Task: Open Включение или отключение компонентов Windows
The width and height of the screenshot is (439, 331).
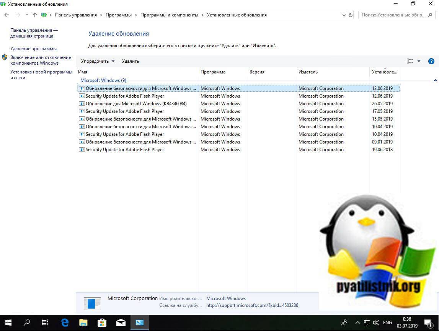Action: click(x=40, y=60)
